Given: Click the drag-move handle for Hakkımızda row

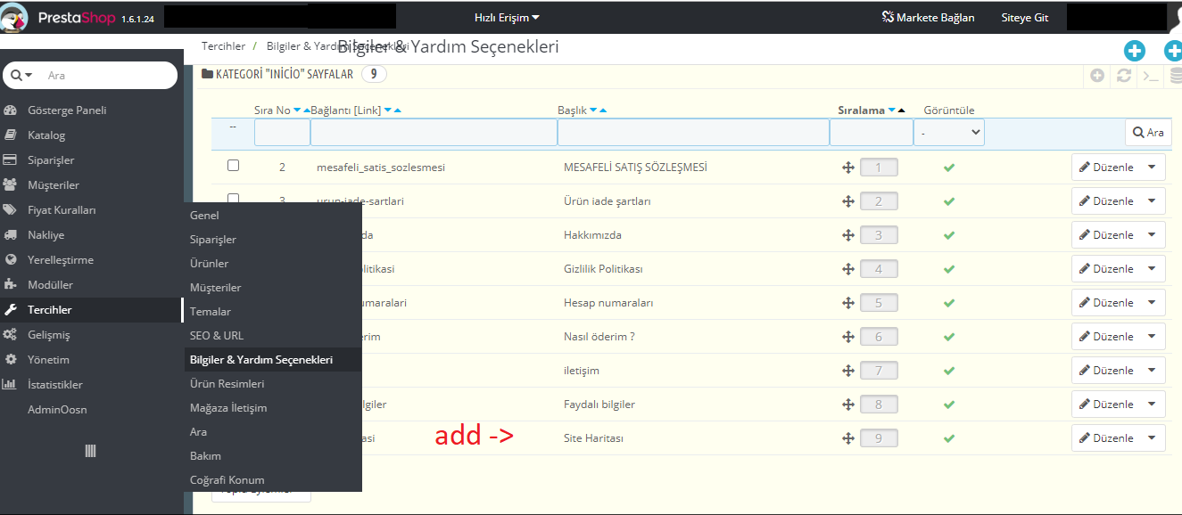Looking at the screenshot, I should [x=848, y=235].
